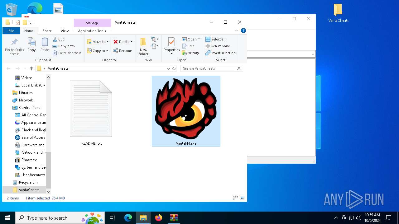
Task: Open Videos in navigation pane
Action: [x=27, y=78]
